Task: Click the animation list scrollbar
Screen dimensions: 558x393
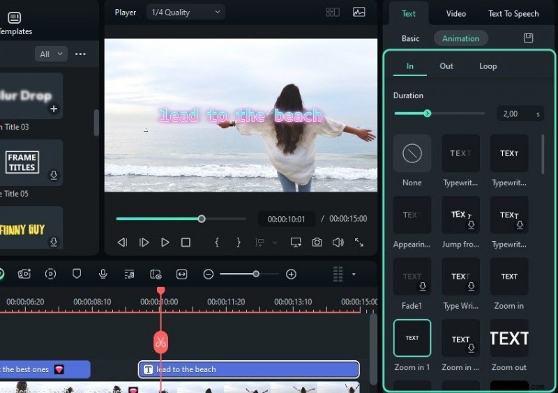Action: tap(543, 155)
